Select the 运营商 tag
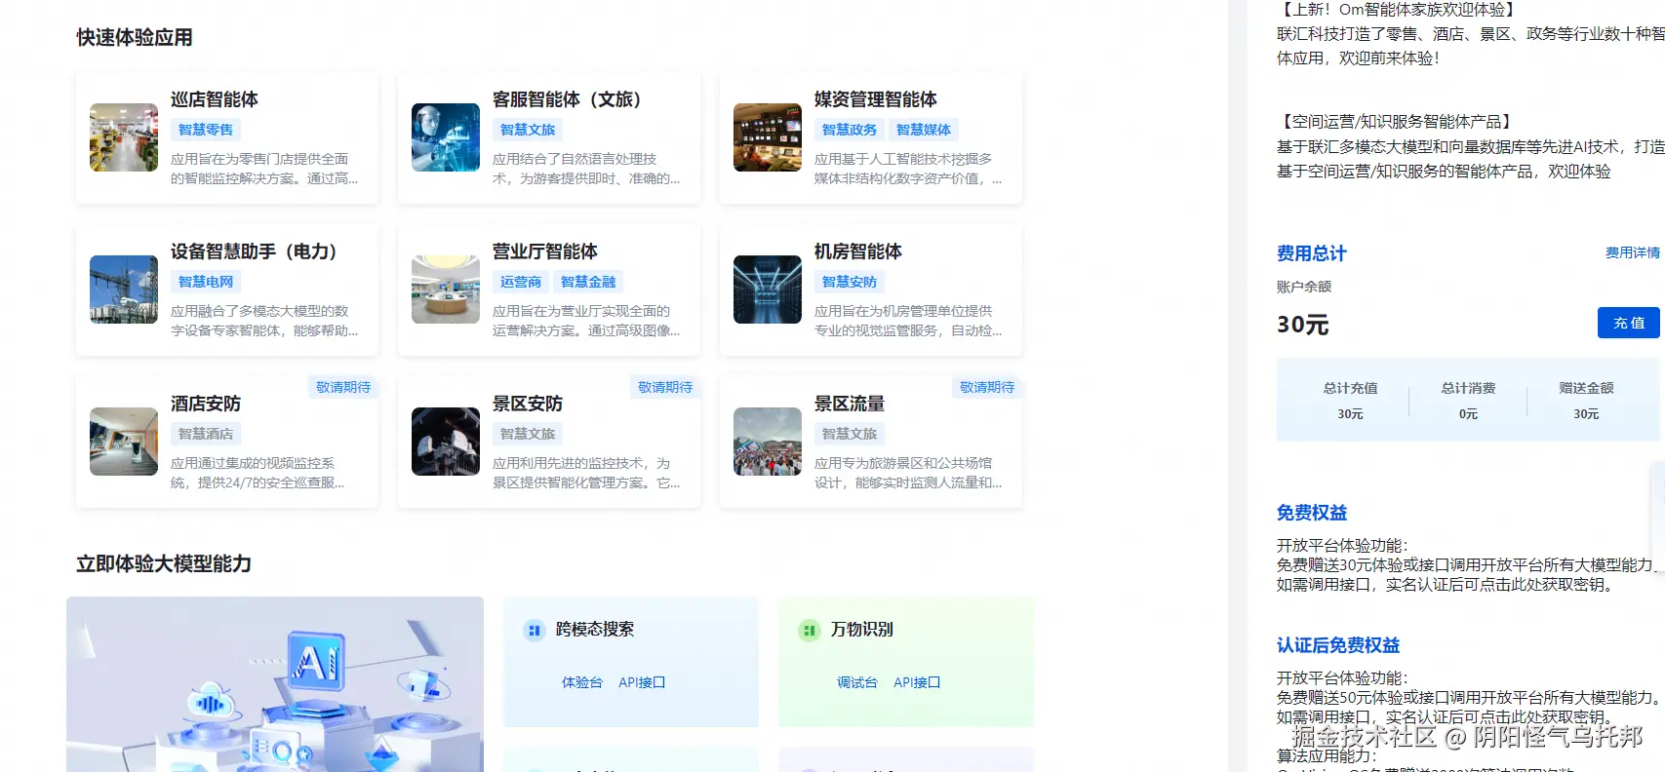 pos(521,282)
